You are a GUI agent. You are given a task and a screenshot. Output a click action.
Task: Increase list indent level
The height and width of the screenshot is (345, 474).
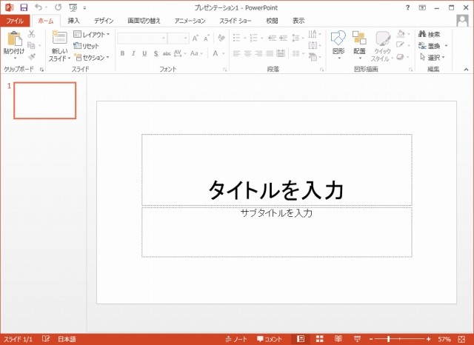click(x=283, y=38)
